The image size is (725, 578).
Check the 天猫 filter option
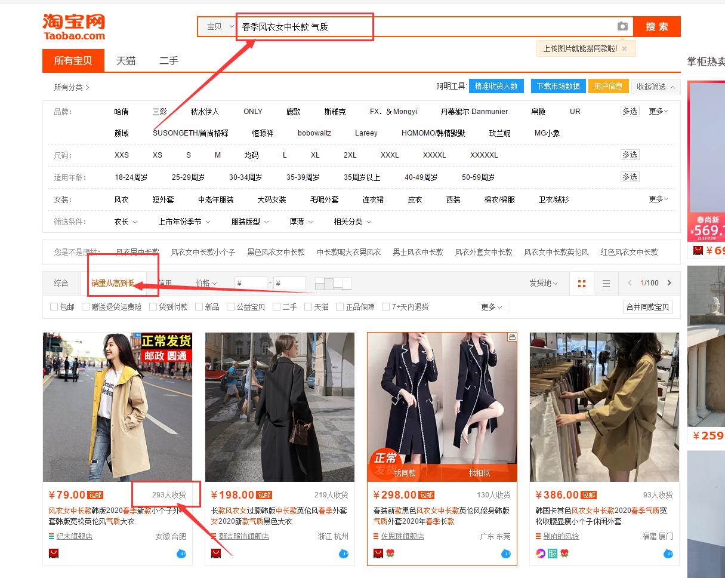[308, 306]
